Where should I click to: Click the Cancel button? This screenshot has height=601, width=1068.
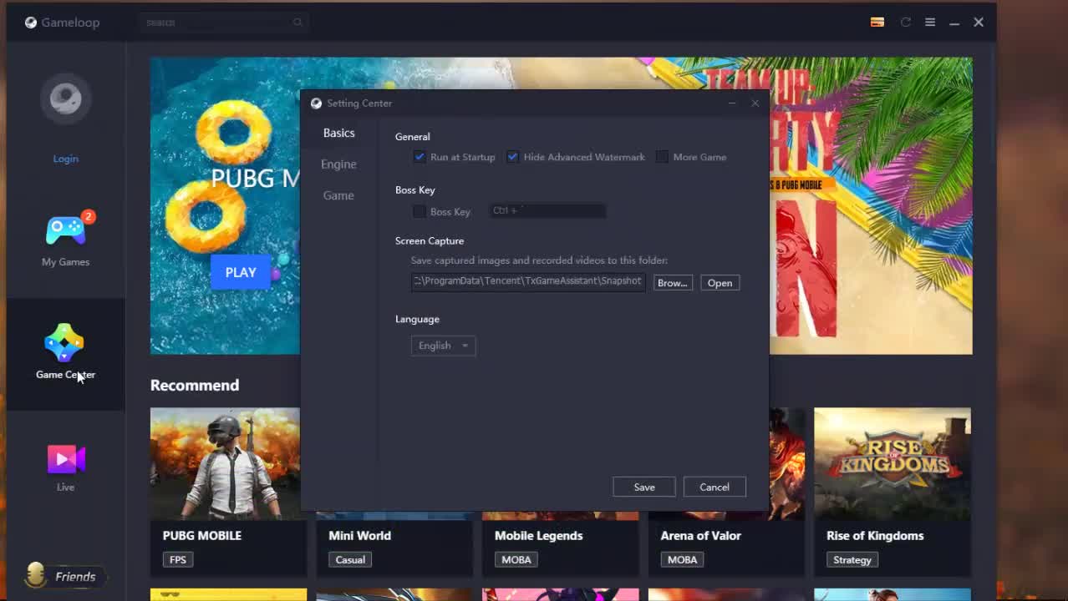[x=715, y=487]
